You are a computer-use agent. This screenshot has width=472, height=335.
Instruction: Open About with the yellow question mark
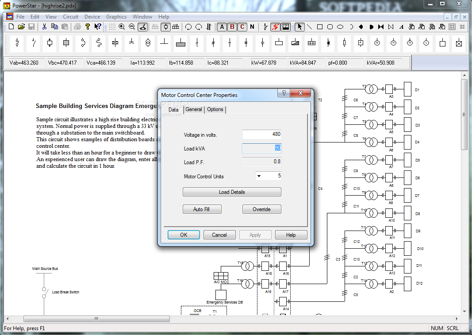tap(87, 27)
